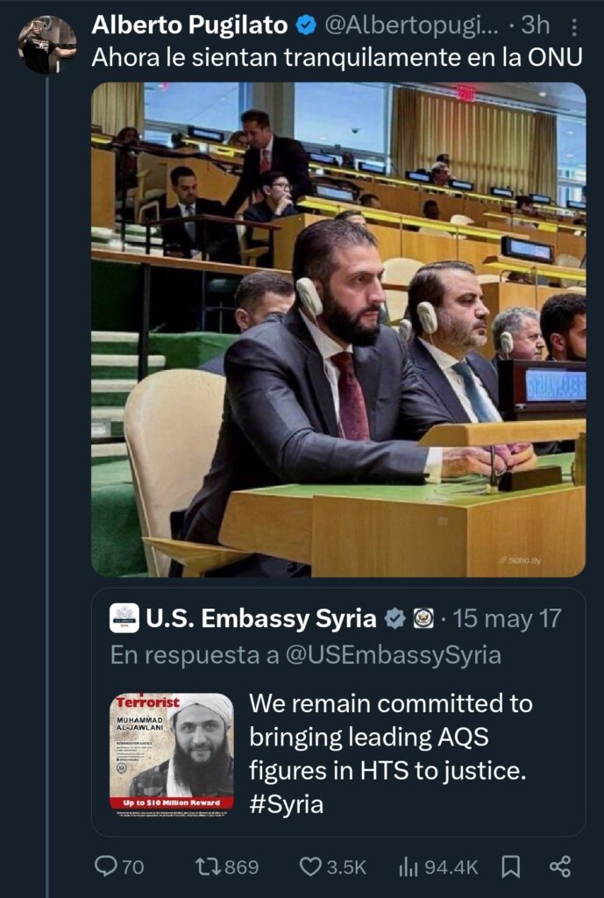
Task: Tap the blue verified badge beside author name
Action: pos(306,25)
